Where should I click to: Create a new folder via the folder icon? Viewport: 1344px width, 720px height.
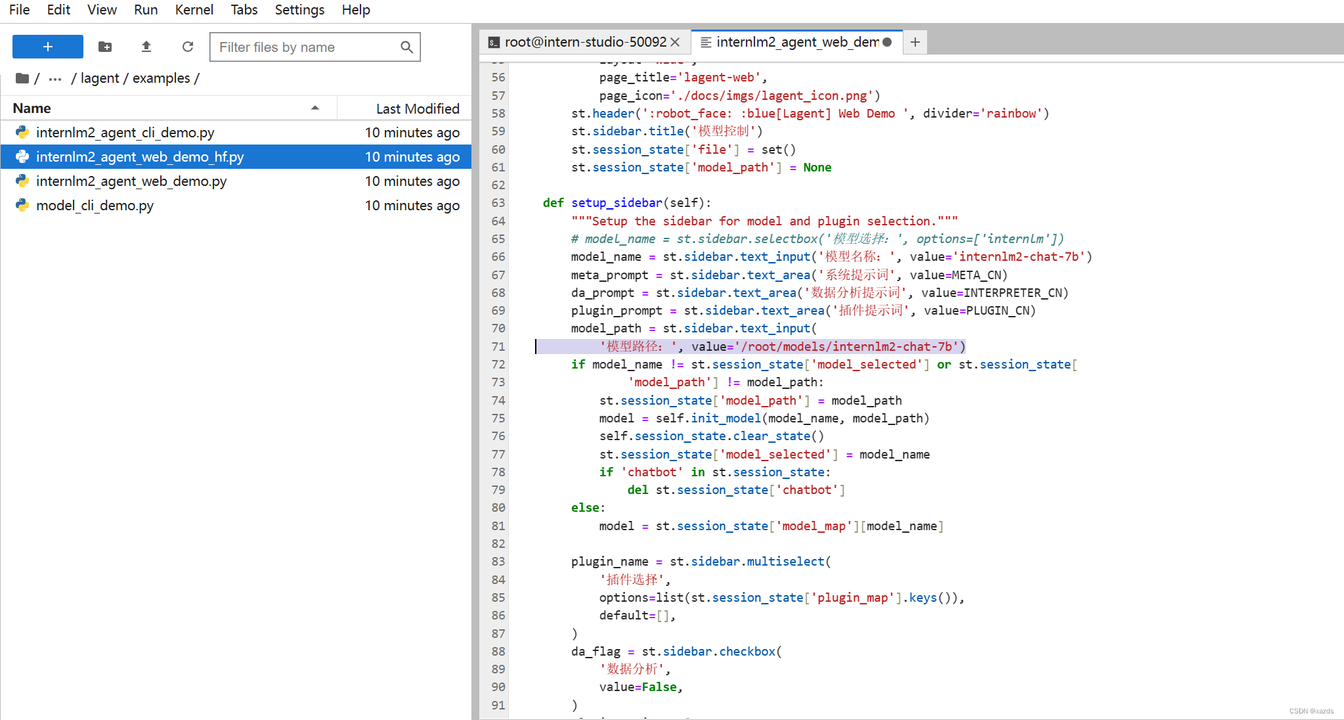(105, 47)
